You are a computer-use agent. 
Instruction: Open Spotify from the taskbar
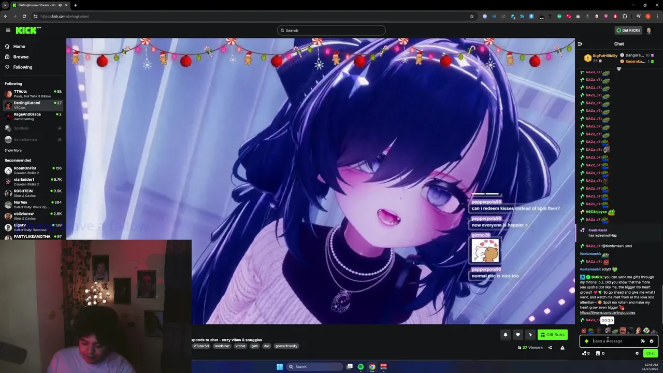click(361, 367)
